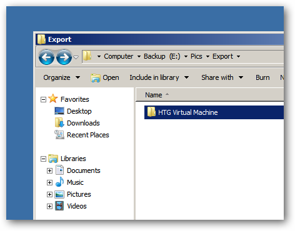The height and width of the screenshot is (231, 295).
Task: Open Downloads from Favorites list
Action: tap(83, 123)
